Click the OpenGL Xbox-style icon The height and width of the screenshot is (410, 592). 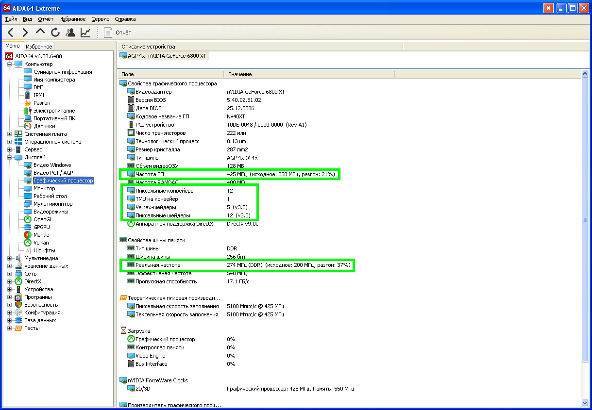point(28,219)
